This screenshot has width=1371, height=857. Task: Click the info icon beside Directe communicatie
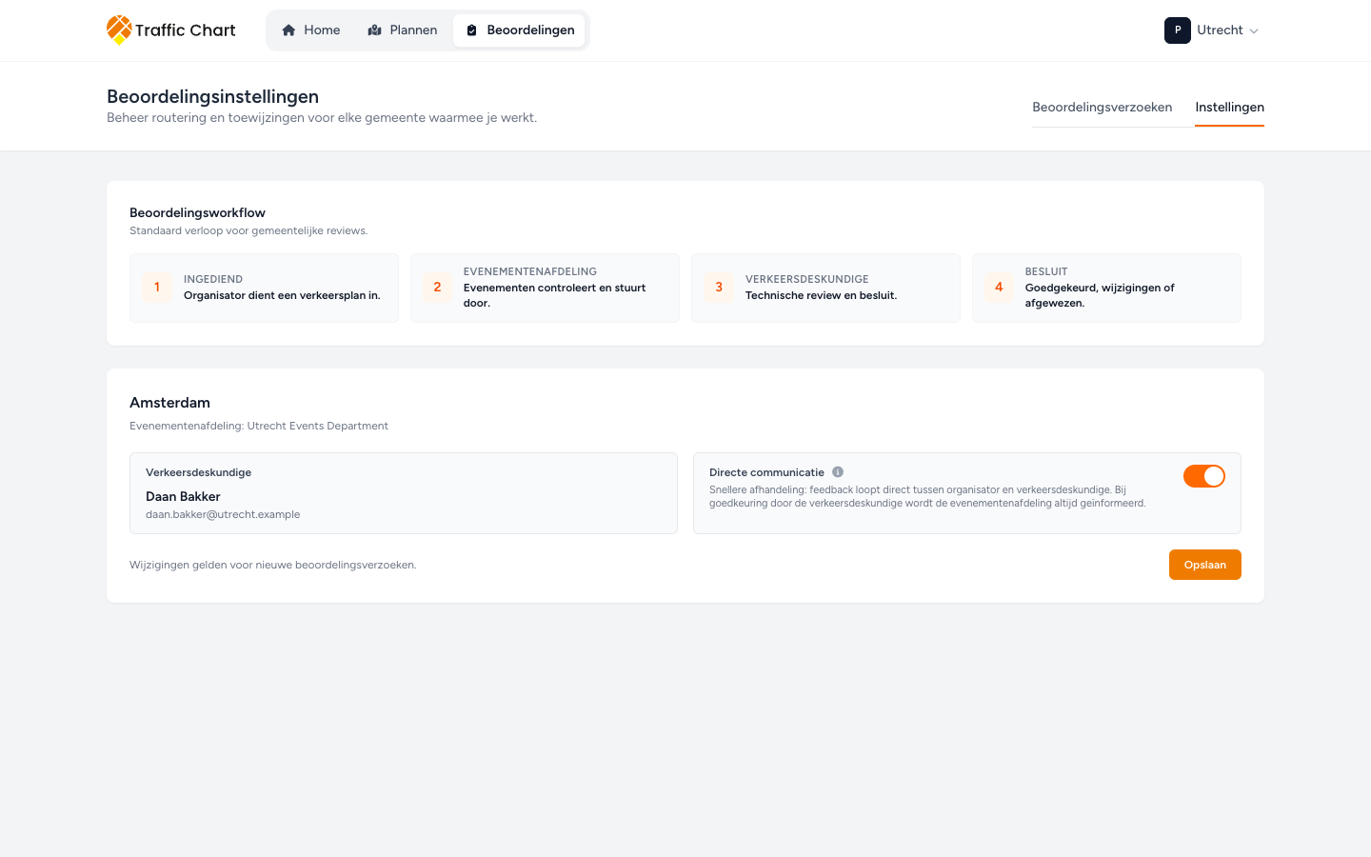tap(838, 472)
